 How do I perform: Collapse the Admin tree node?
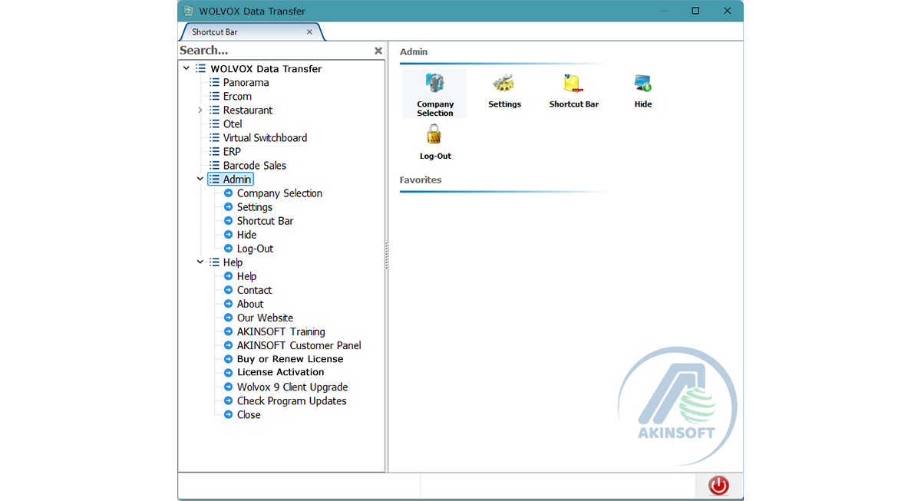(x=200, y=180)
